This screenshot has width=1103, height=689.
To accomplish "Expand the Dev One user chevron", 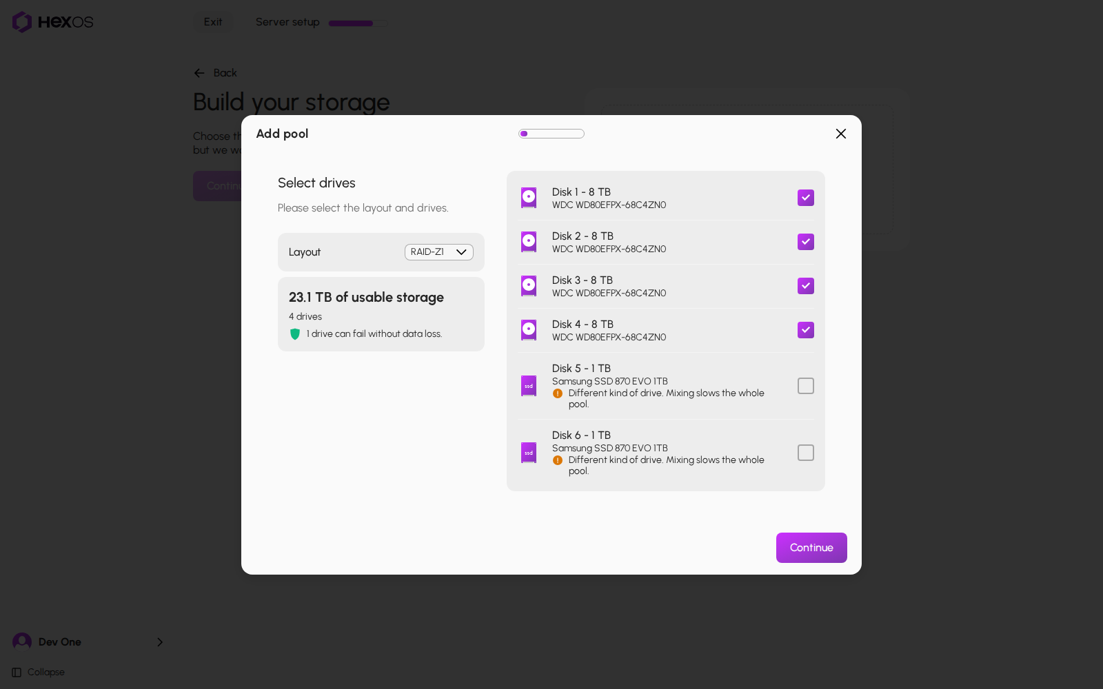I will (160, 642).
